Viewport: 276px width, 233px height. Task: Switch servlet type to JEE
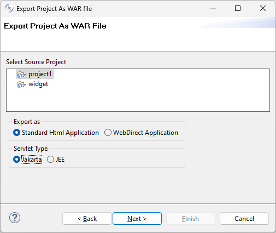50,160
